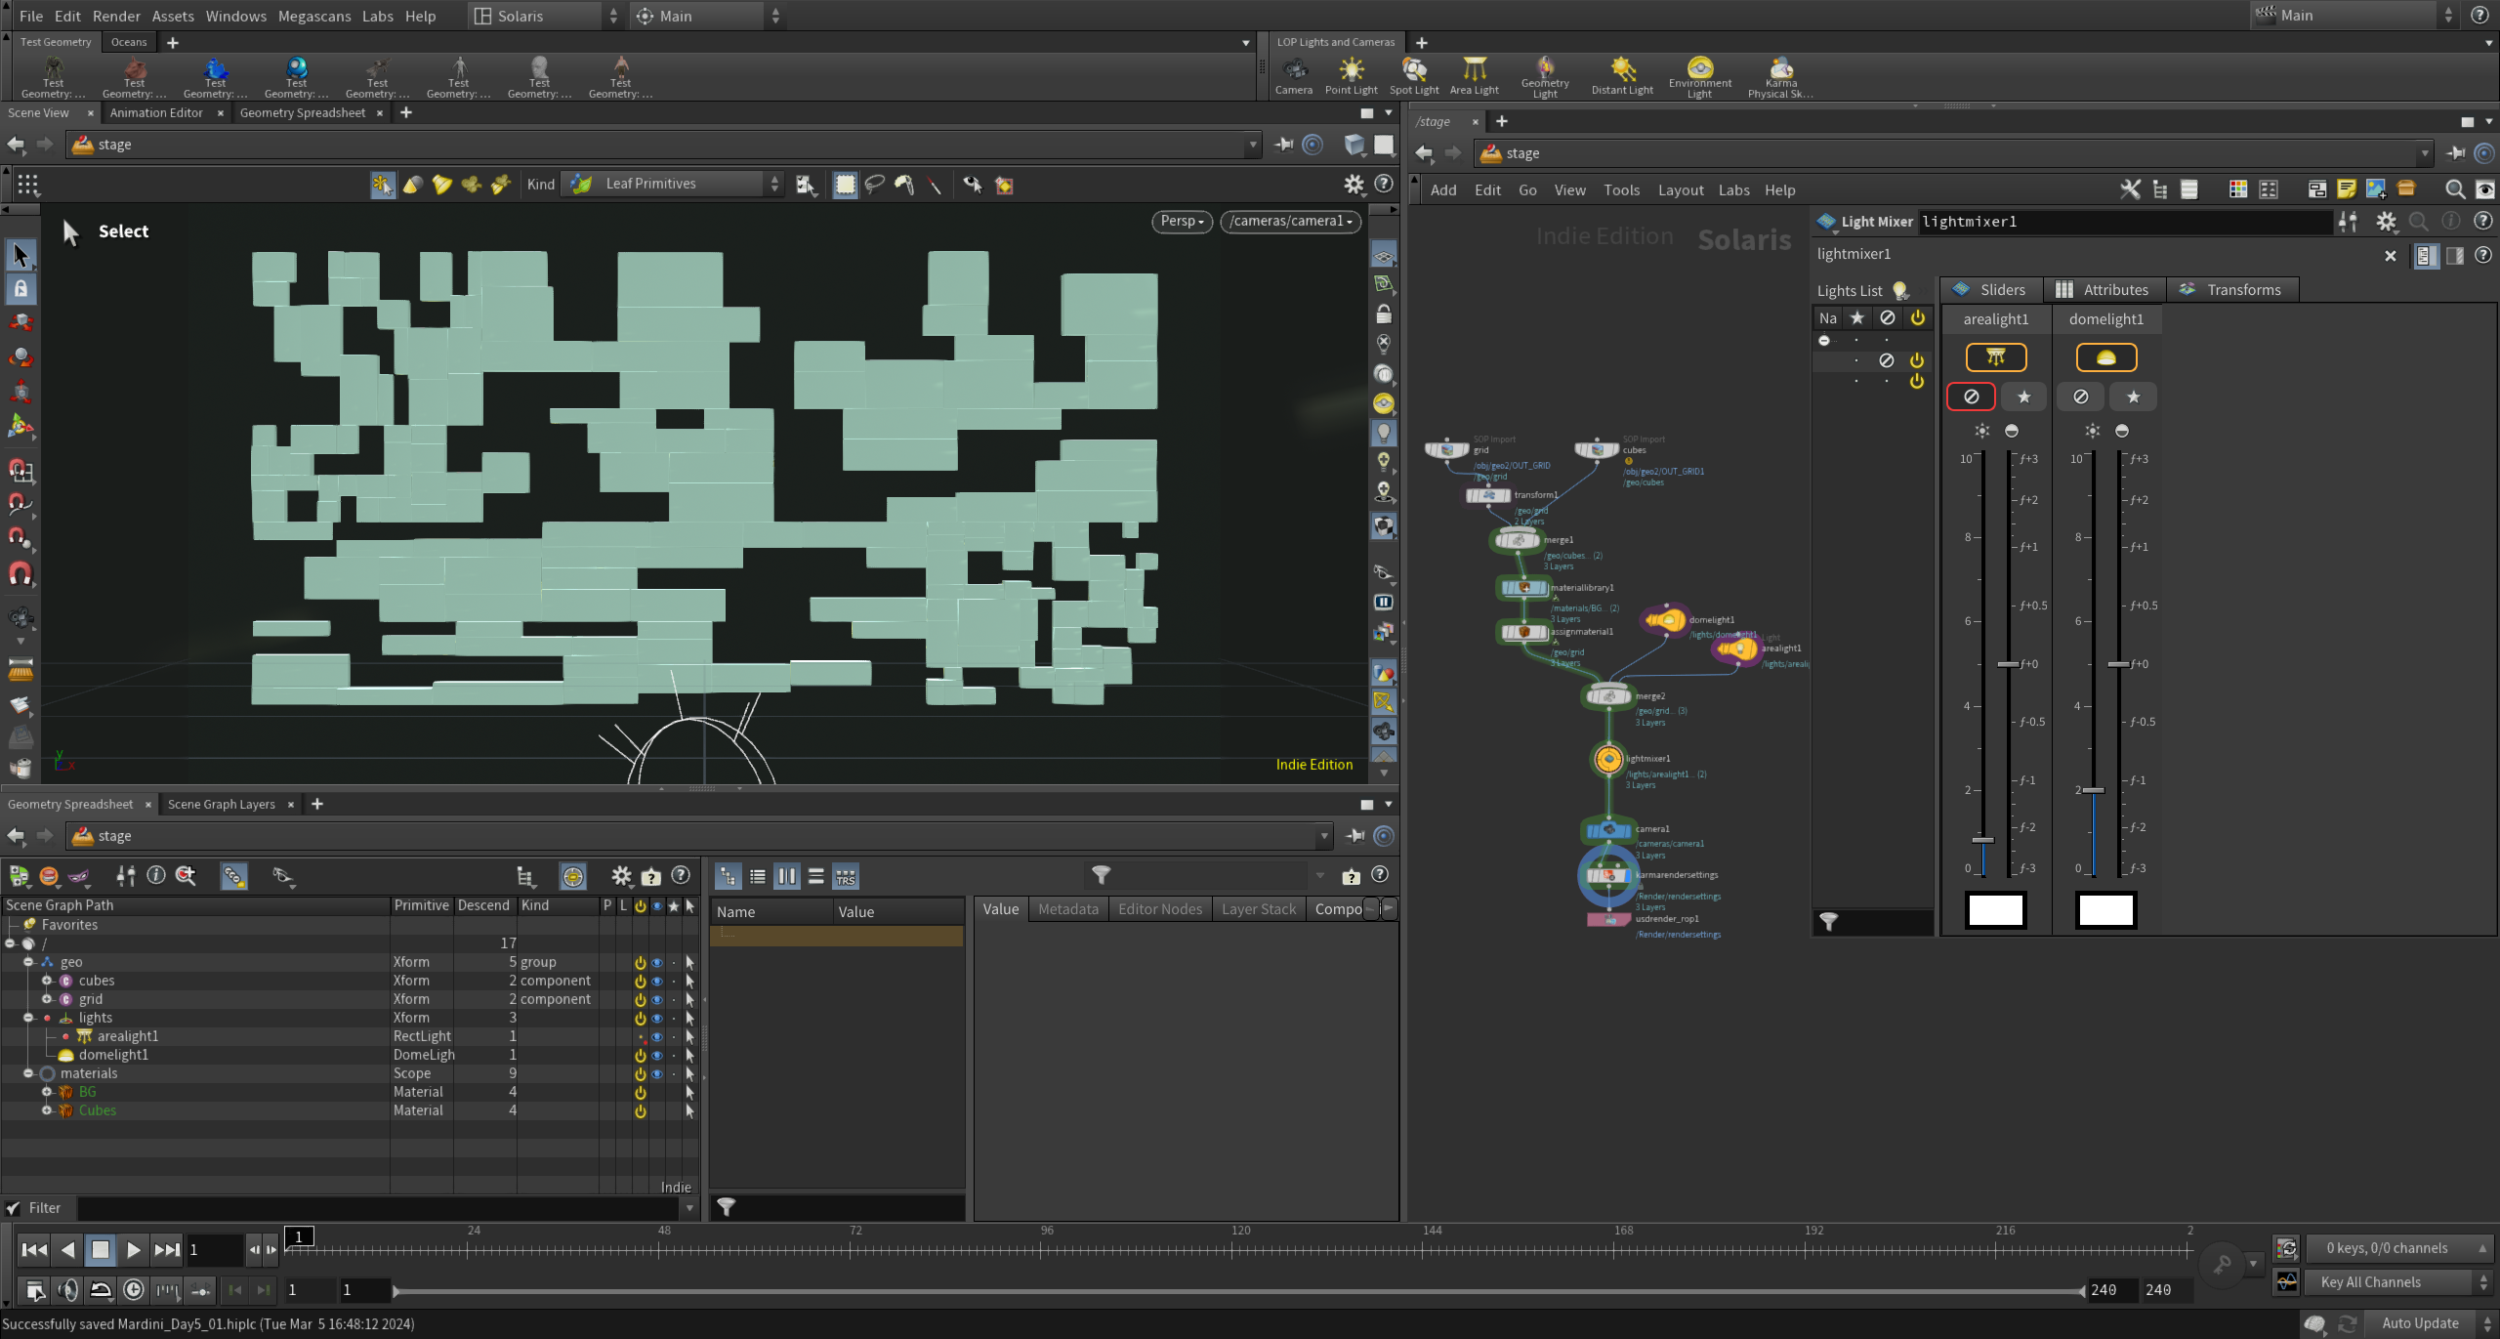Viewport: 2500px width, 1339px height.
Task: Select the lightmixer1 node in network
Action: 1608,759
